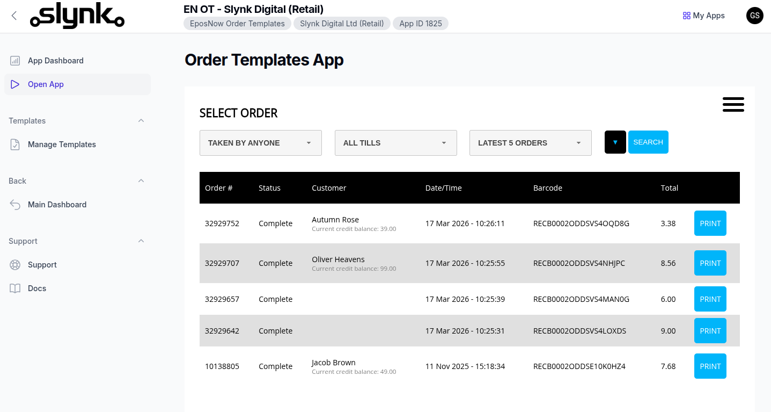Click the Manage Templates document icon

pyautogui.click(x=14, y=144)
